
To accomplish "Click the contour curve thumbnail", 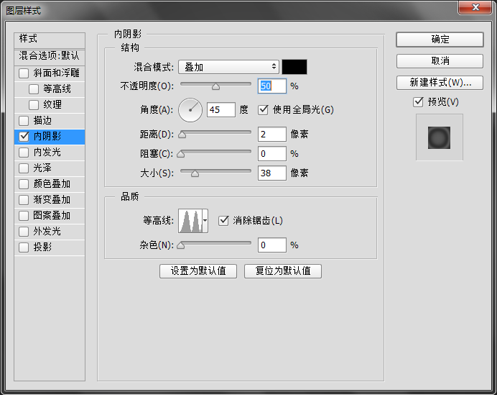I will point(190,221).
